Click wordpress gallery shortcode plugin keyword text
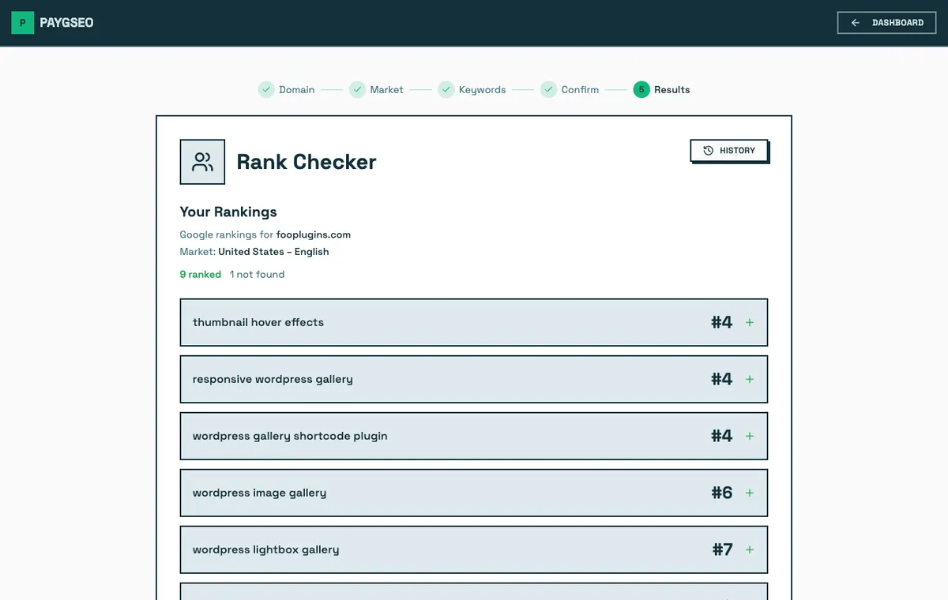Screen dimensions: 948x600 tap(290, 436)
